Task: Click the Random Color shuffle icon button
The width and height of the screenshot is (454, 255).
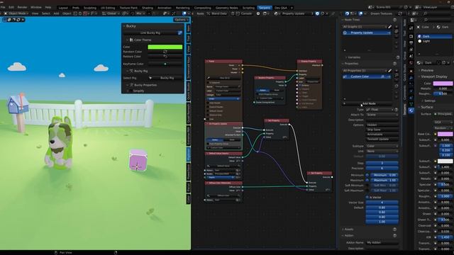Action: click(165, 52)
